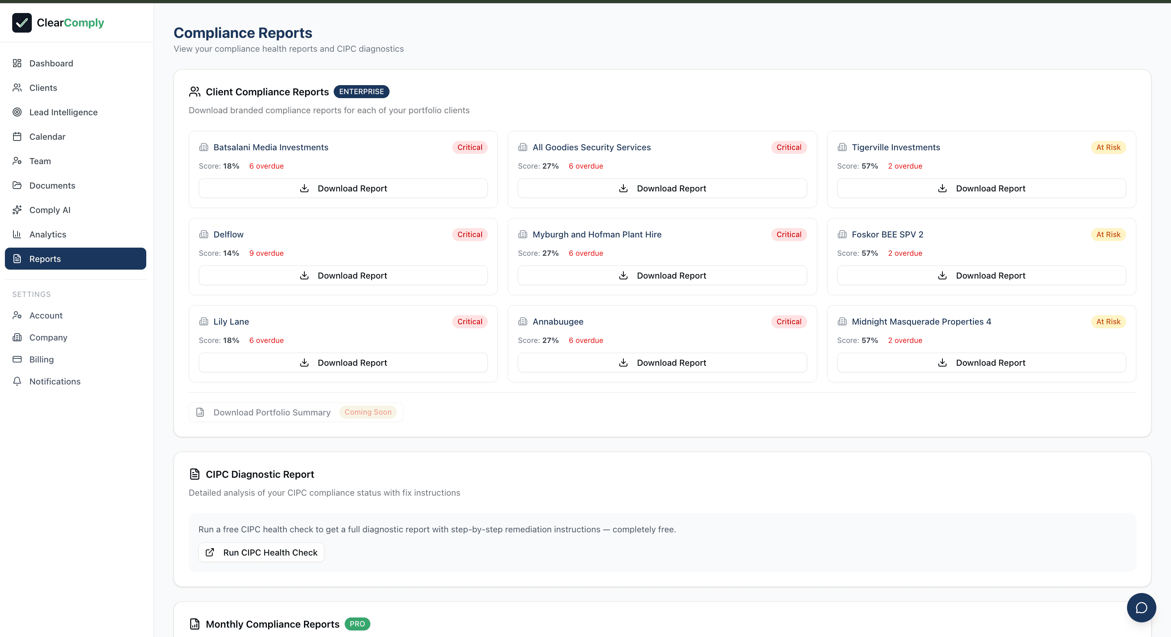The image size is (1171, 637).
Task: Click the At Risk badge on Foskor BEE SPV 2
Action: pyautogui.click(x=1108, y=235)
